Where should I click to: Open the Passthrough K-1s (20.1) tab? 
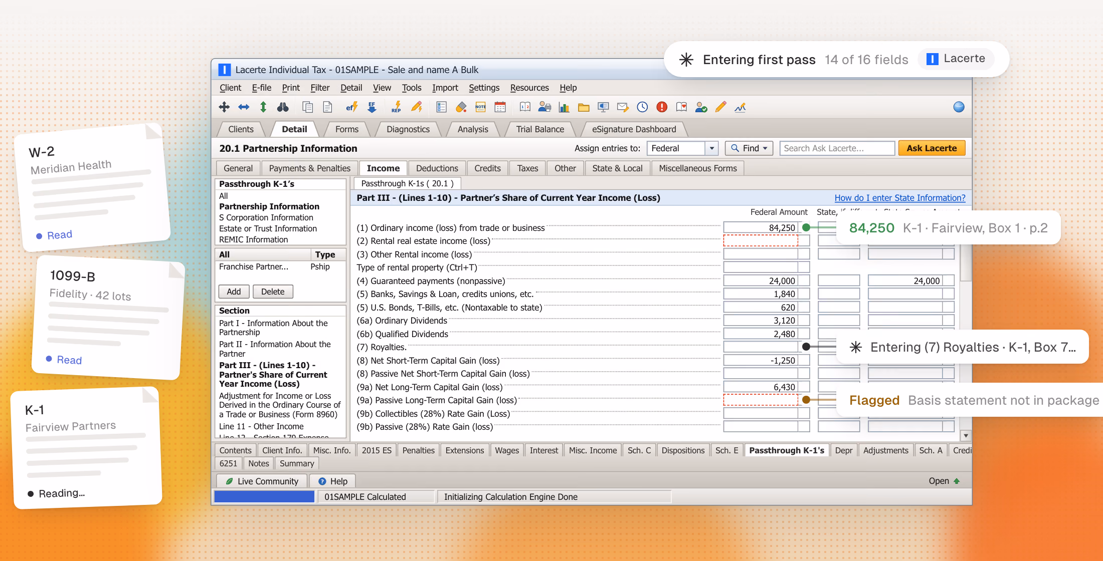[x=407, y=184]
